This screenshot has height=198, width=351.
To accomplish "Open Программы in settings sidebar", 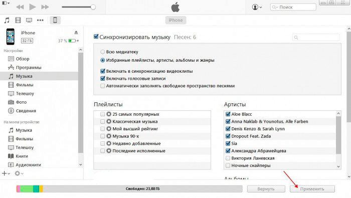I will coord(25,67).
